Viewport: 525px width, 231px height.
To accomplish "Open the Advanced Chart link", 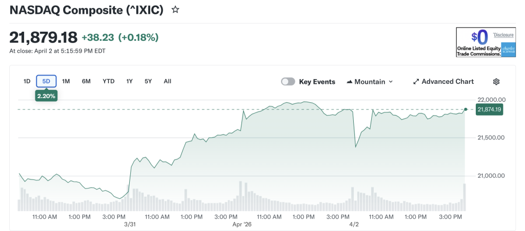I will [448, 82].
